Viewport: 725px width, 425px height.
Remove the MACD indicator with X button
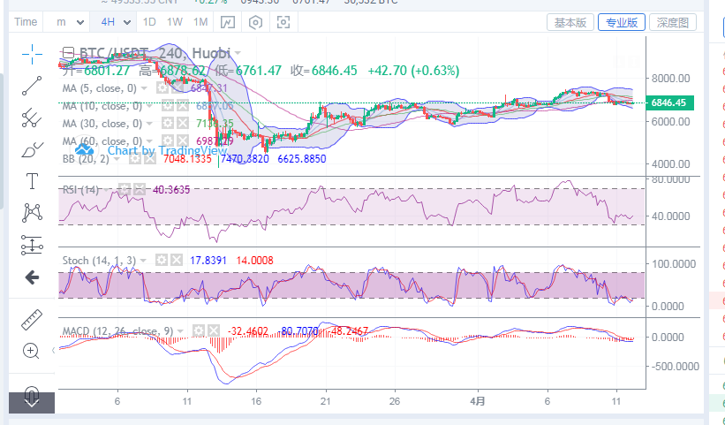215,331
